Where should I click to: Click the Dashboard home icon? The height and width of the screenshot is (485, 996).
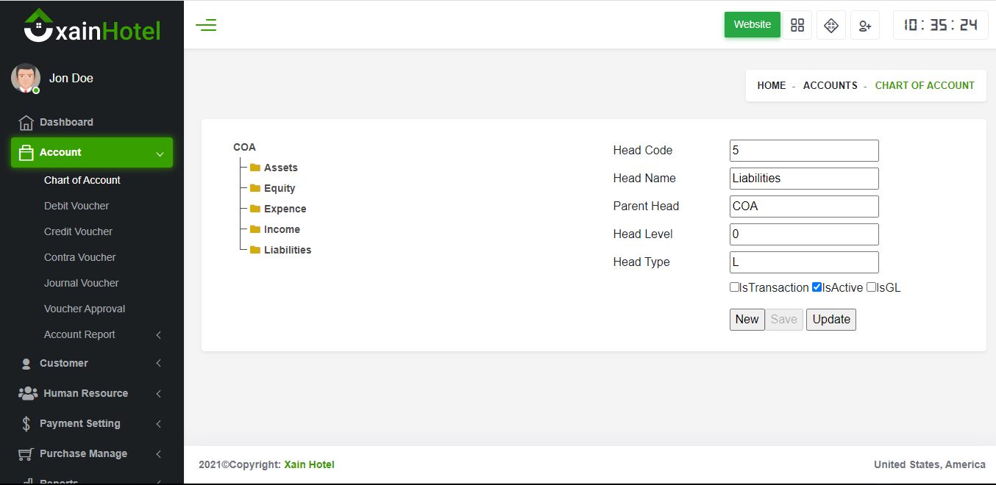pyautogui.click(x=26, y=123)
